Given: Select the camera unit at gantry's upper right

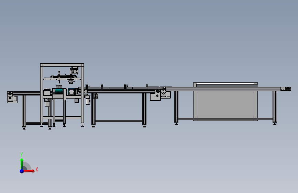Looking at the screenshot, I should (74, 70).
